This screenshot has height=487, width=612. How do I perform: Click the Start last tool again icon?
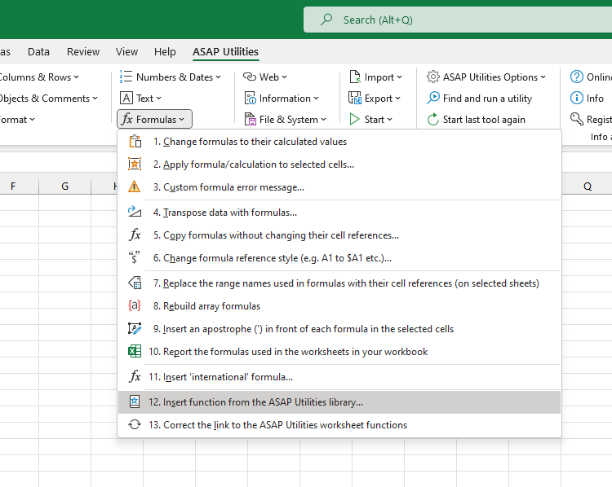coord(434,120)
